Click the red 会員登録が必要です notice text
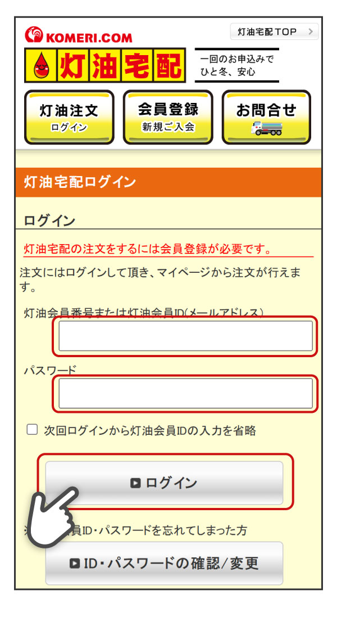This screenshot has height=630, width=337. tap(148, 249)
